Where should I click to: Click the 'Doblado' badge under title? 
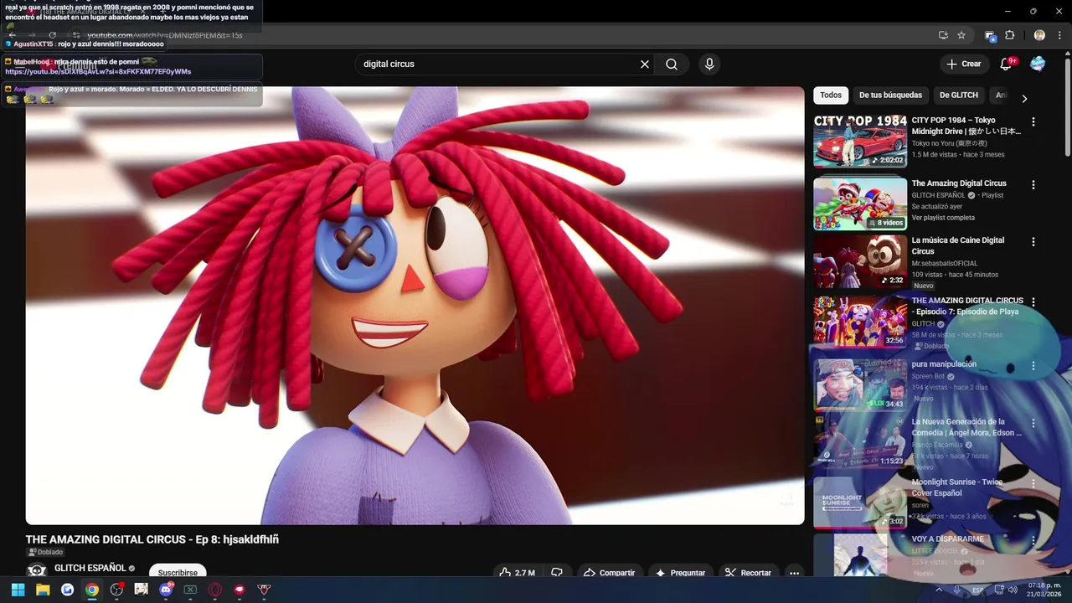[x=45, y=553]
